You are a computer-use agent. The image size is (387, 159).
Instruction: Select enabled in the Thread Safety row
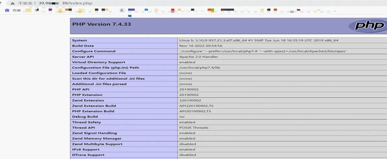pyautogui.click(x=187, y=122)
